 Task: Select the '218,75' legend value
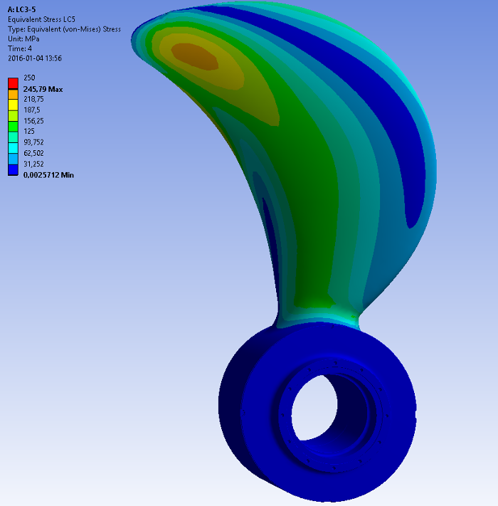coord(33,99)
